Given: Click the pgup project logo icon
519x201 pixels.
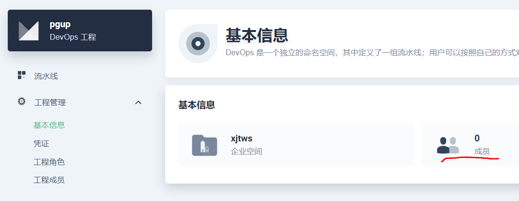Looking at the screenshot, I should point(29,31).
